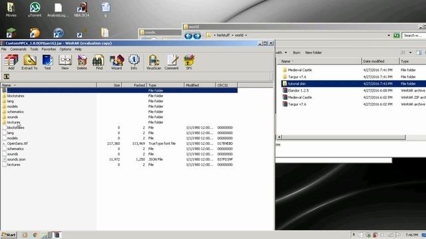
Task: Open the Help menu
Action: [x=79, y=49]
